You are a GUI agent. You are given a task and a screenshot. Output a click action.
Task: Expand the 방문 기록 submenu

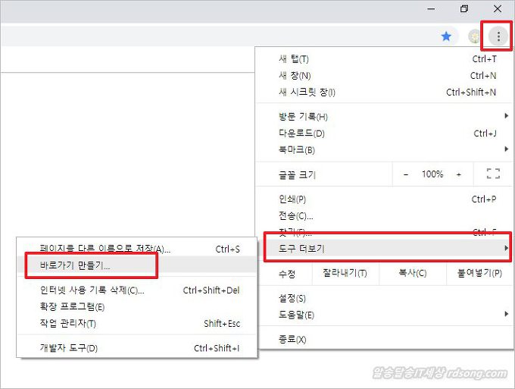click(x=303, y=117)
